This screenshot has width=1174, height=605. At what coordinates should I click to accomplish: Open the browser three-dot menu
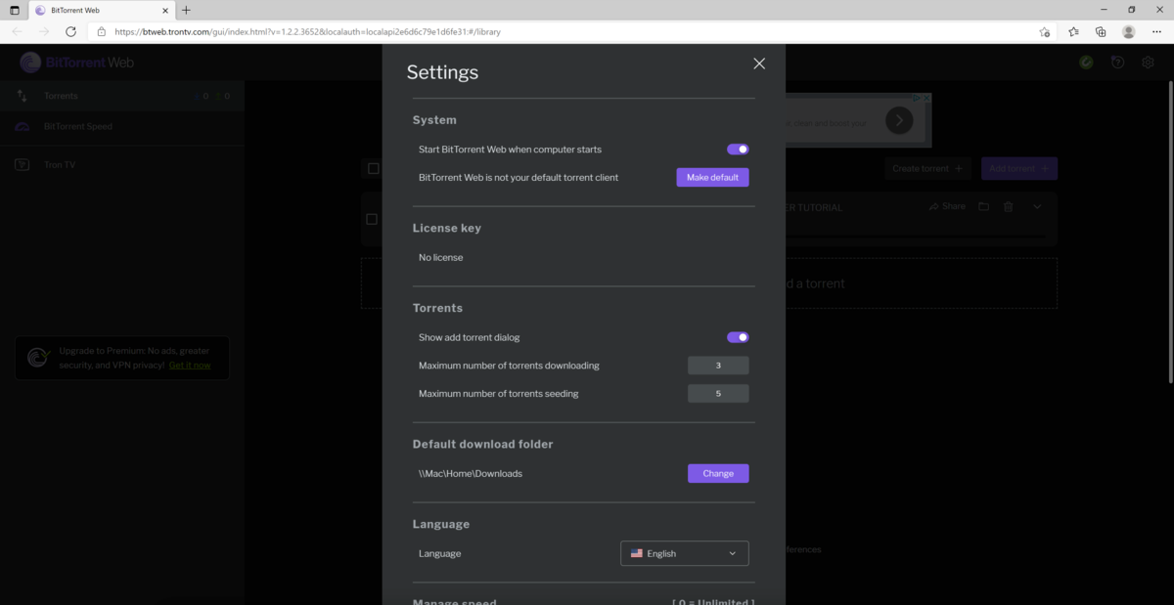[1157, 31]
